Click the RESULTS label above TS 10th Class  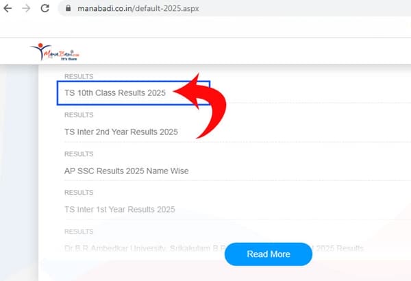coord(79,76)
